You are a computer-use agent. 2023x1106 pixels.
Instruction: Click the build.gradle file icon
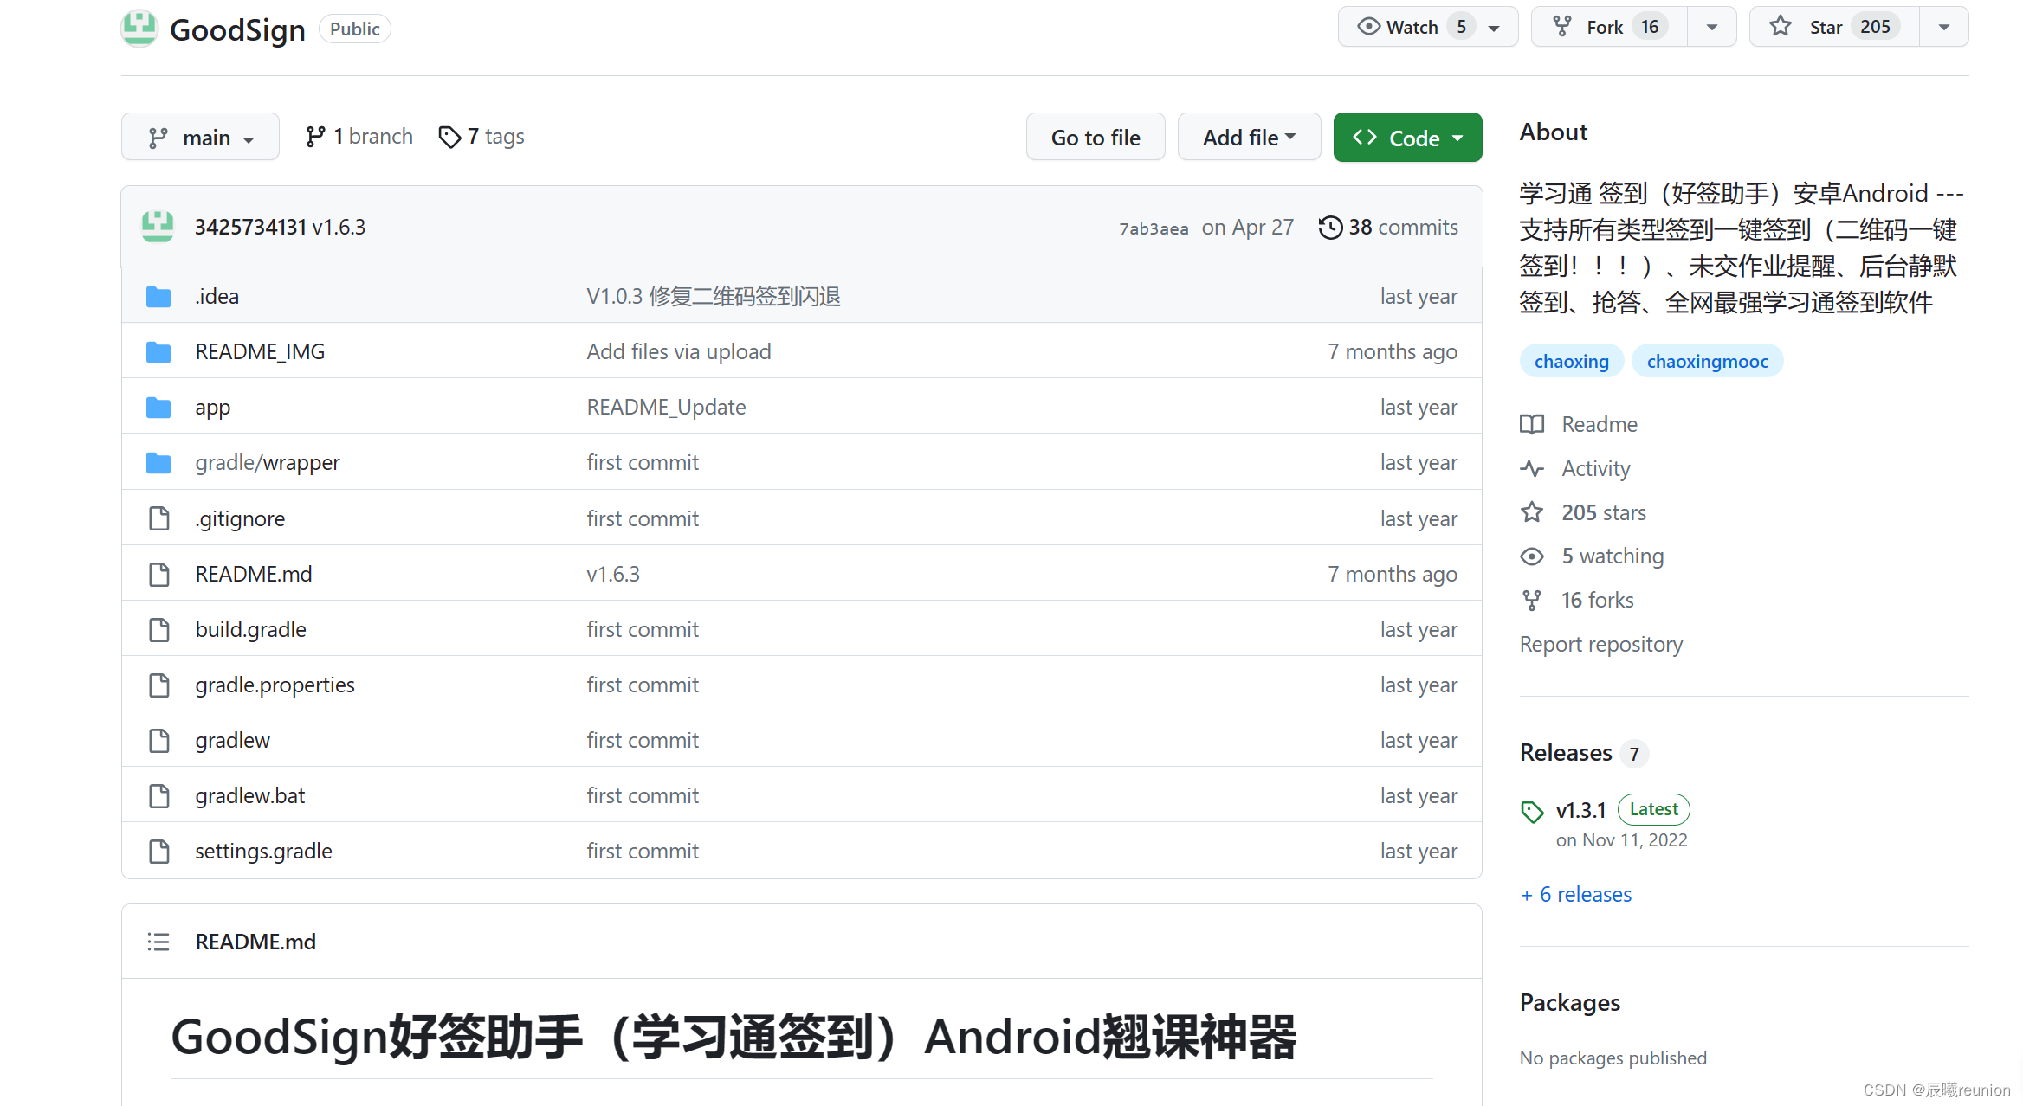pyautogui.click(x=159, y=629)
